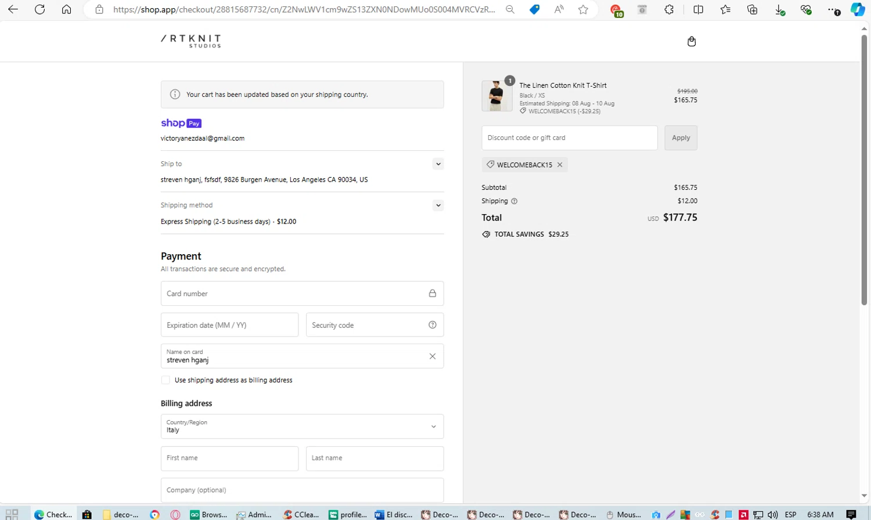Click the Apply discount button
The height and width of the screenshot is (520, 871).
click(681, 138)
